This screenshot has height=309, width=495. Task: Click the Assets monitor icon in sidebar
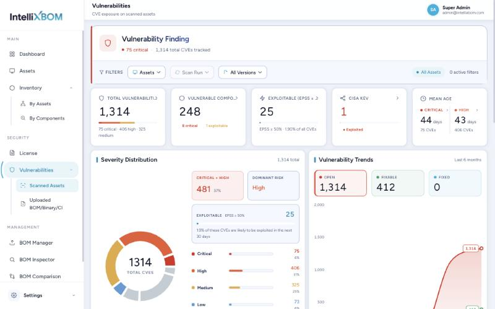click(x=12, y=71)
